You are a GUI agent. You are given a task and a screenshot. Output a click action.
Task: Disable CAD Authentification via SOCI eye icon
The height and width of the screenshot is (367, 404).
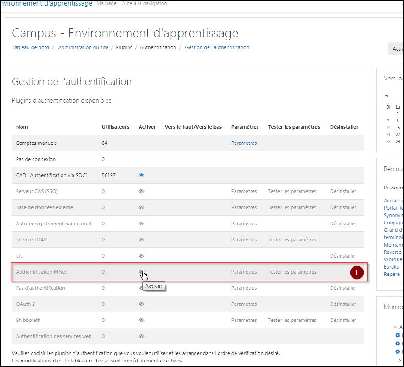141,175
